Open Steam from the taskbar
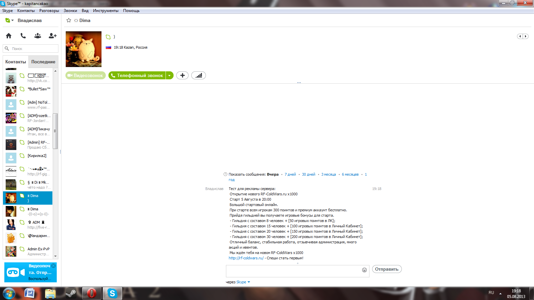Screen dimensions: 534x300 (70, 293)
